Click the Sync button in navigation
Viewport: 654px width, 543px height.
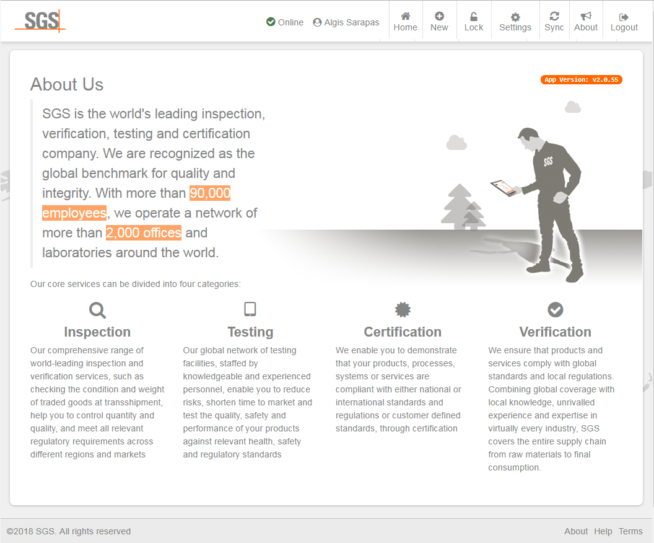pos(554,22)
